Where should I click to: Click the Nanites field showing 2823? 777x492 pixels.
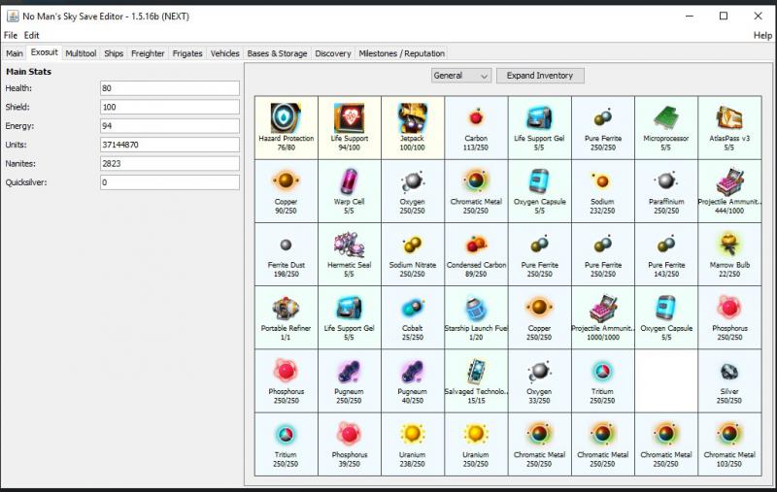click(169, 163)
